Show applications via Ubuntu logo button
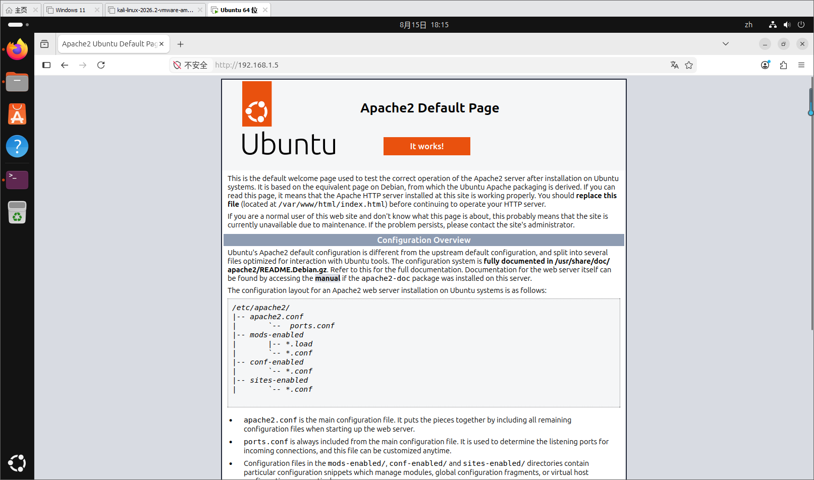This screenshot has width=814, height=480. [x=17, y=463]
